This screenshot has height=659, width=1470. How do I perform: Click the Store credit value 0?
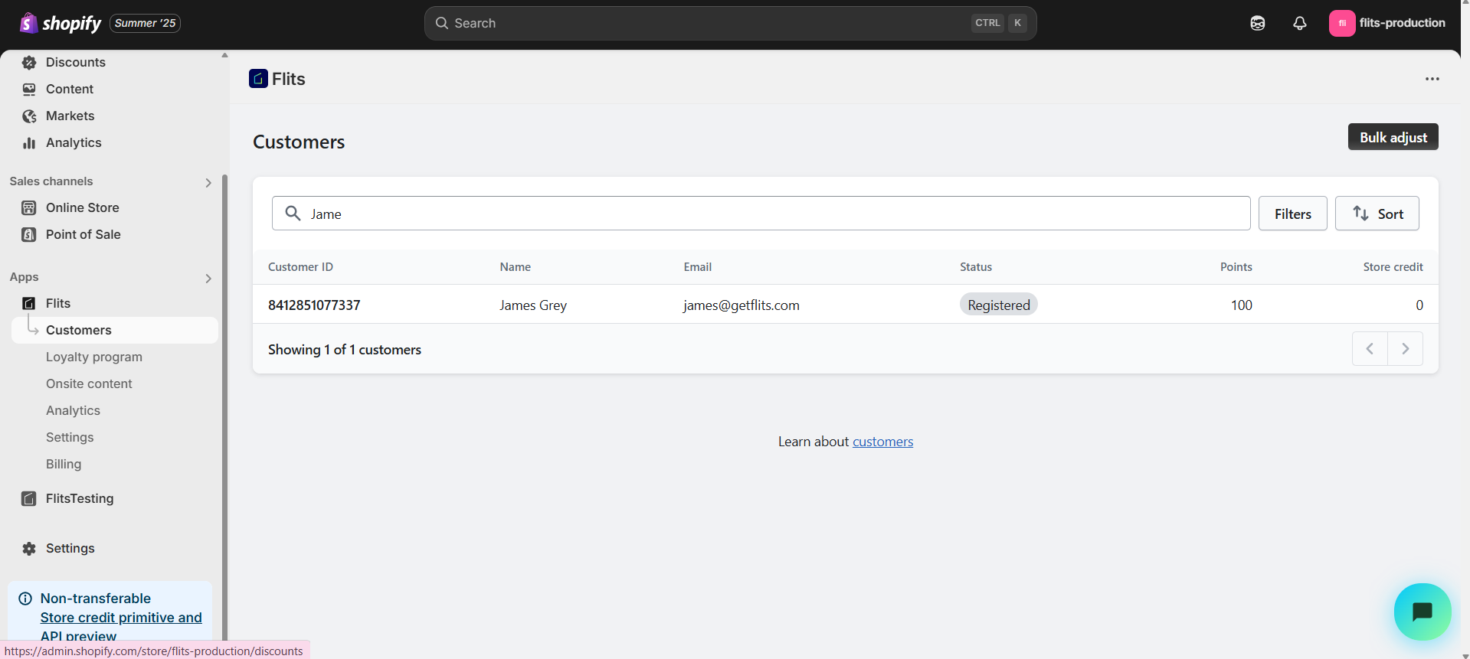pyautogui.click(x=1419, y=305)
